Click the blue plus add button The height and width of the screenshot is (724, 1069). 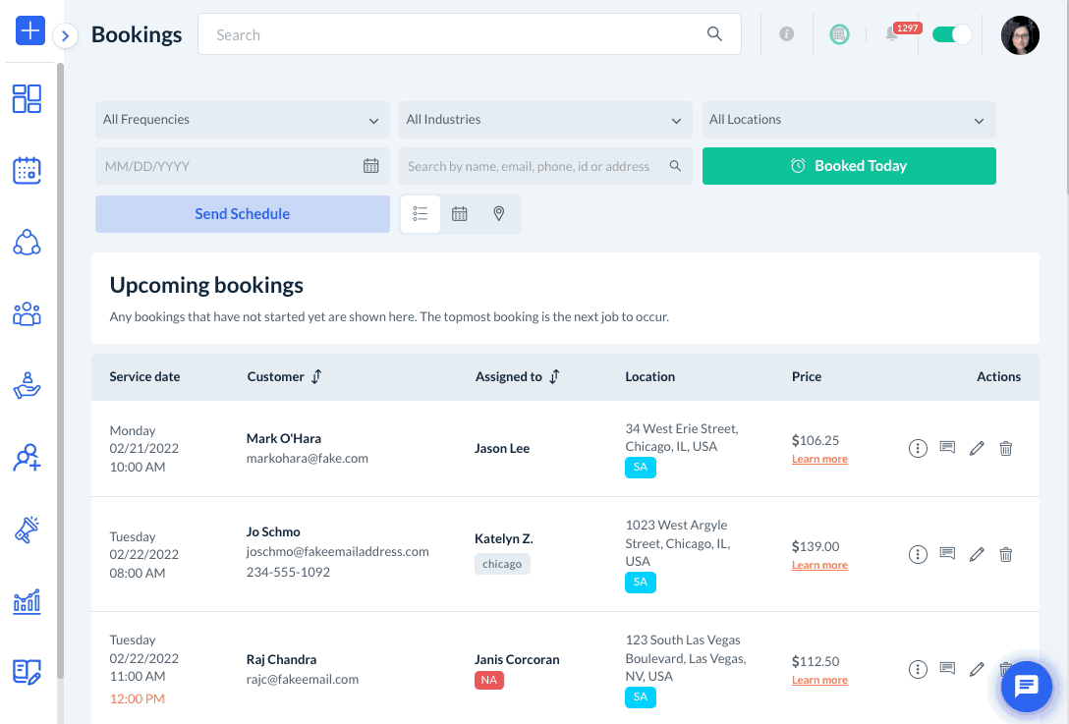click(30, 30)
